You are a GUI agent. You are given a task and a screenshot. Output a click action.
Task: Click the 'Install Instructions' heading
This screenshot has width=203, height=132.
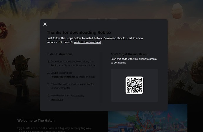(59, 54)
